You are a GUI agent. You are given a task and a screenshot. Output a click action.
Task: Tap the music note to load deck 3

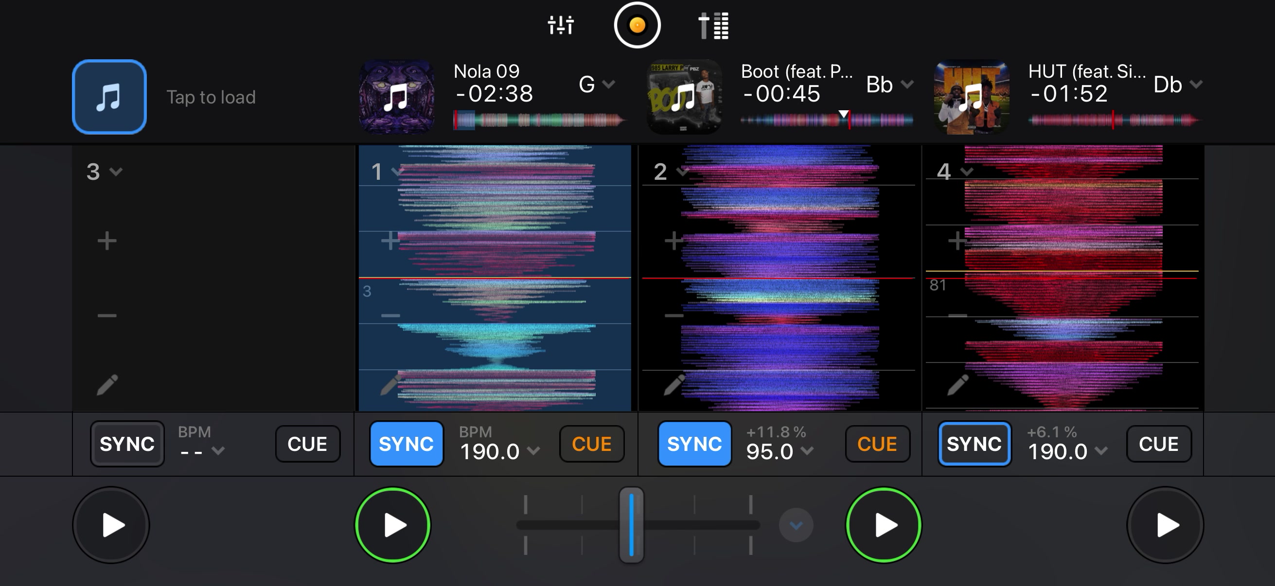pyautogui.click(x=109, y=97)
